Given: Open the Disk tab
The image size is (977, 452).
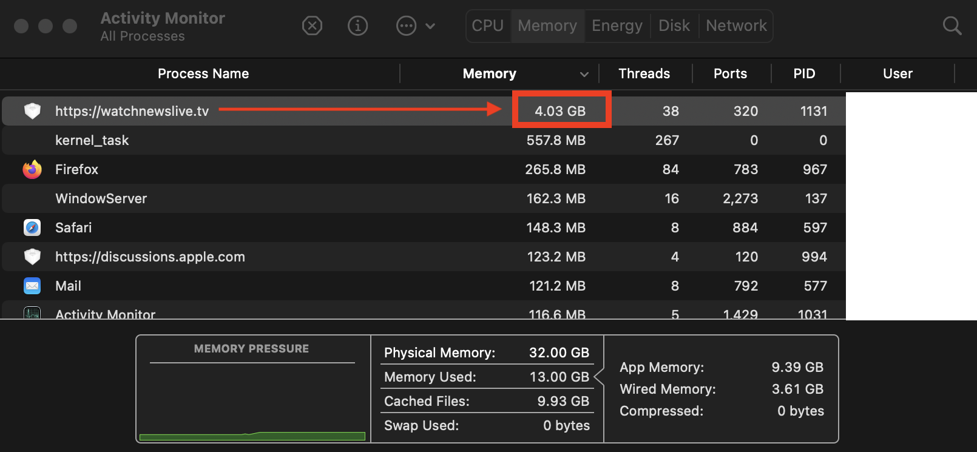Looking at the screenshot, I should [x=674, y=25].
